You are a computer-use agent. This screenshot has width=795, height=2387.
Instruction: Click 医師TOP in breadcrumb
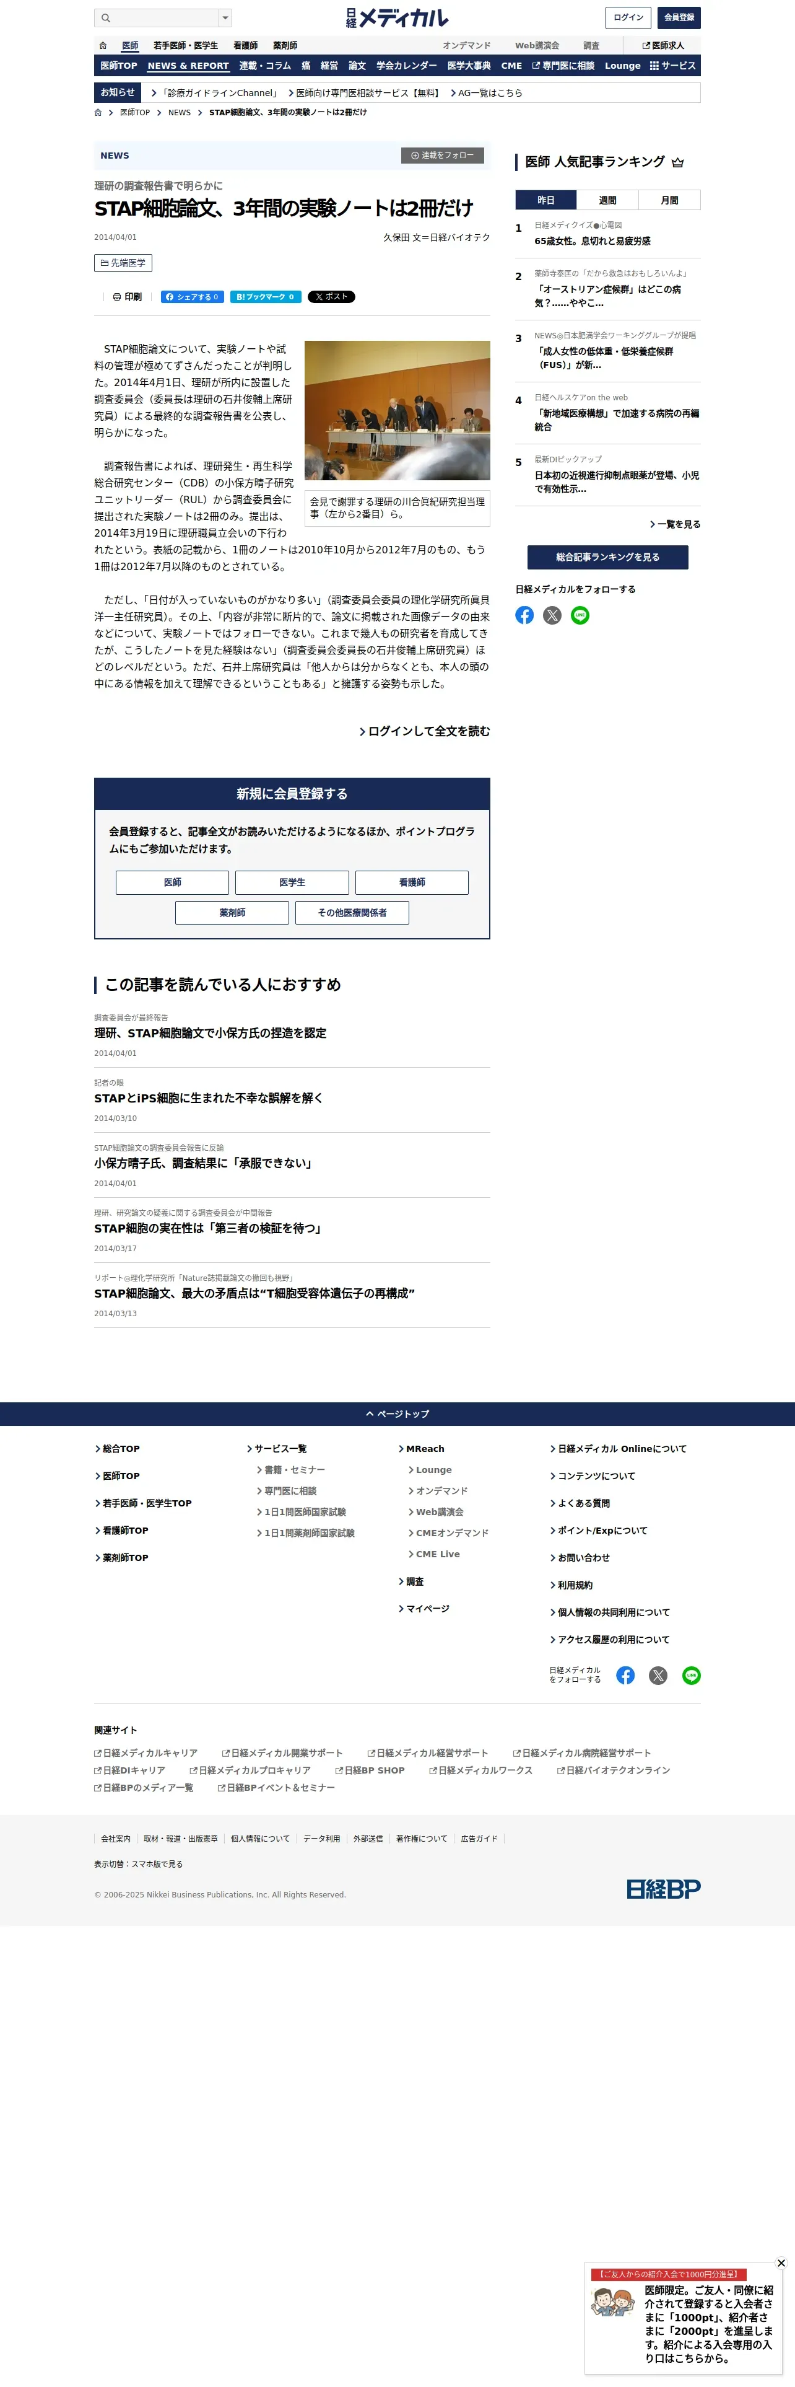pos(134,112)
